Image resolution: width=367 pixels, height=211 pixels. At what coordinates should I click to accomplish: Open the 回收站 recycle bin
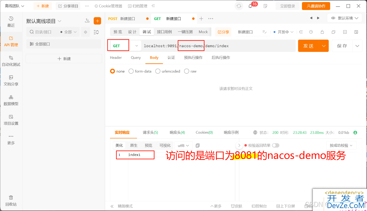(11, 201)
